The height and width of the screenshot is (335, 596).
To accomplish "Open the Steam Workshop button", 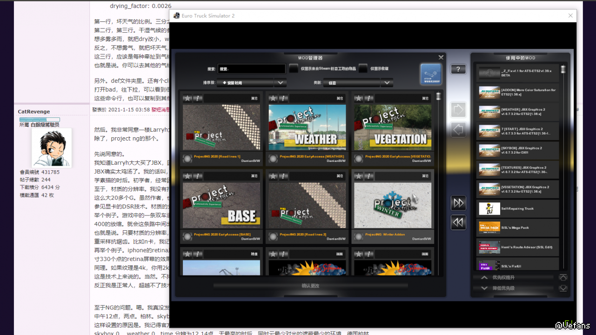I will (430, 74).
